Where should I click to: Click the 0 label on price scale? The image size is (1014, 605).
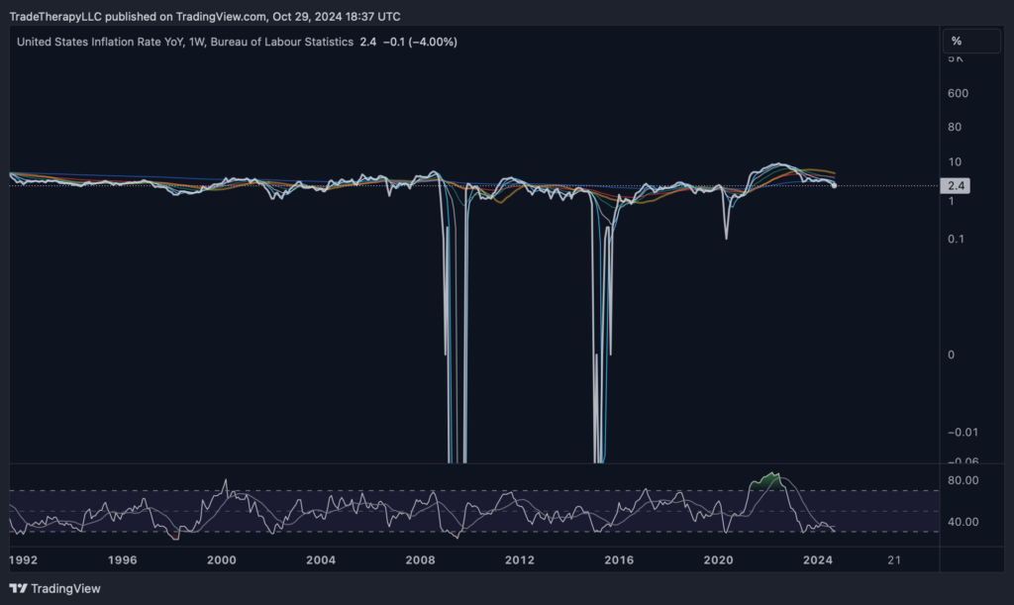[x=951, y=354]
